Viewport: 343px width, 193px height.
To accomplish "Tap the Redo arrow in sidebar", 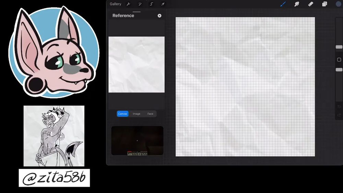I will [x=339, y=115].
